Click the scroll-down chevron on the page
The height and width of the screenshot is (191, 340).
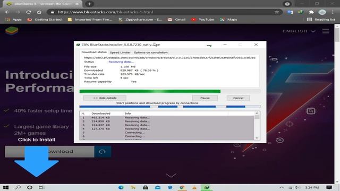[171, 175]
